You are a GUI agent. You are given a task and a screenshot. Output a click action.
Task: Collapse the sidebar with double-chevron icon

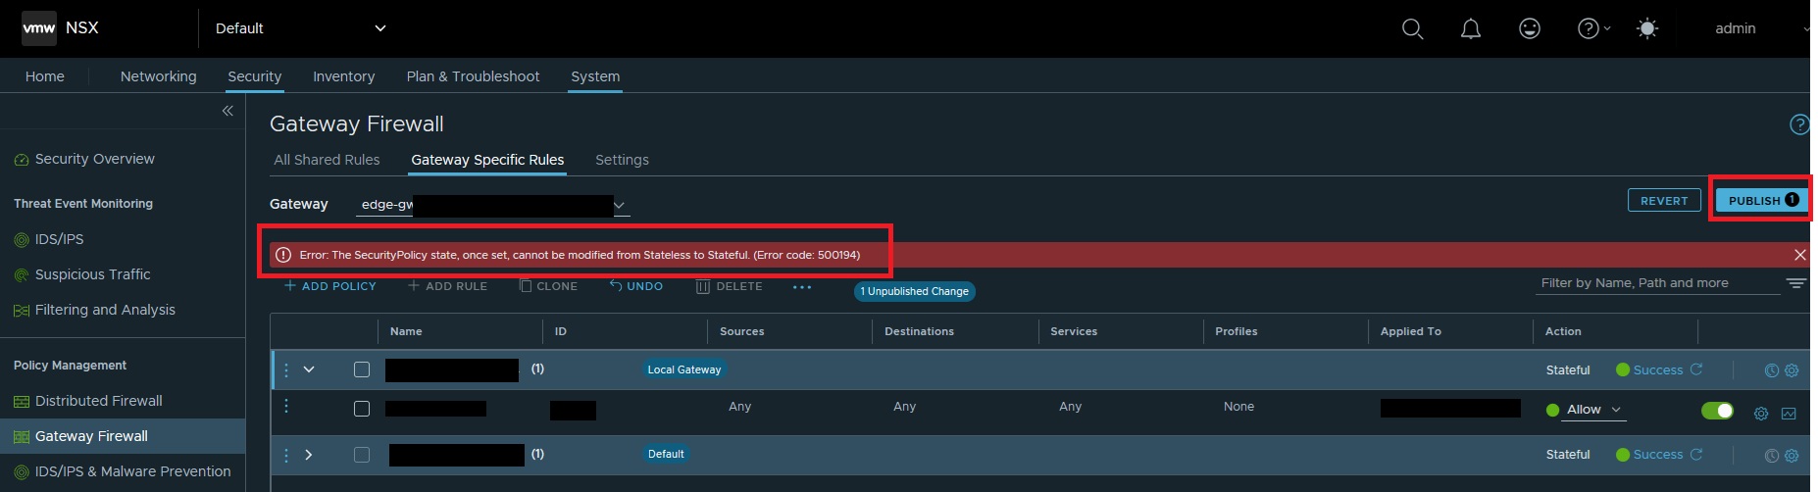[x=227, y=111]
